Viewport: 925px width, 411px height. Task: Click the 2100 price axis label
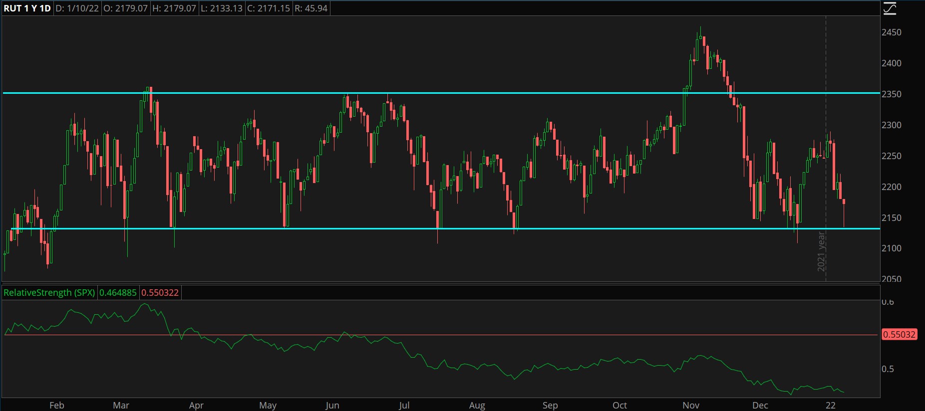click(892, 248)
